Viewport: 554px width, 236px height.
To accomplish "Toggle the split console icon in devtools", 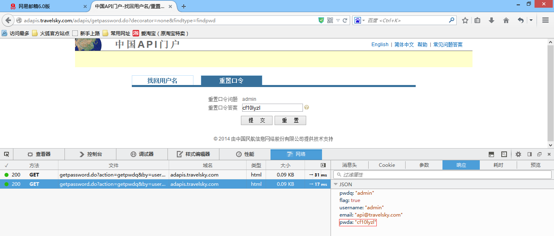I will point(491,154).
